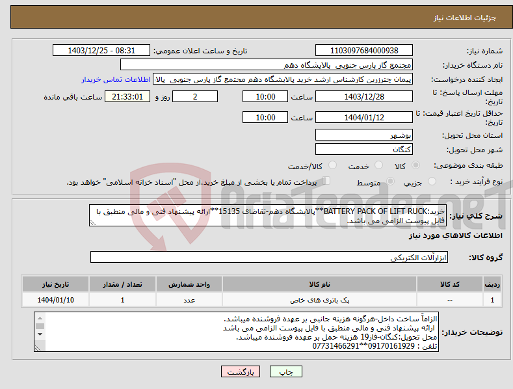Toggle the اسناد خزانه اسلامی payment checkbox
The height and width of the screenshot is (389, 513).
[326, 181]
